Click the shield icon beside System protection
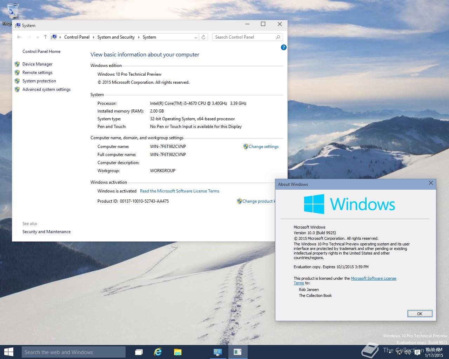Screen dimensions: 449x359 tap(17, 81)
